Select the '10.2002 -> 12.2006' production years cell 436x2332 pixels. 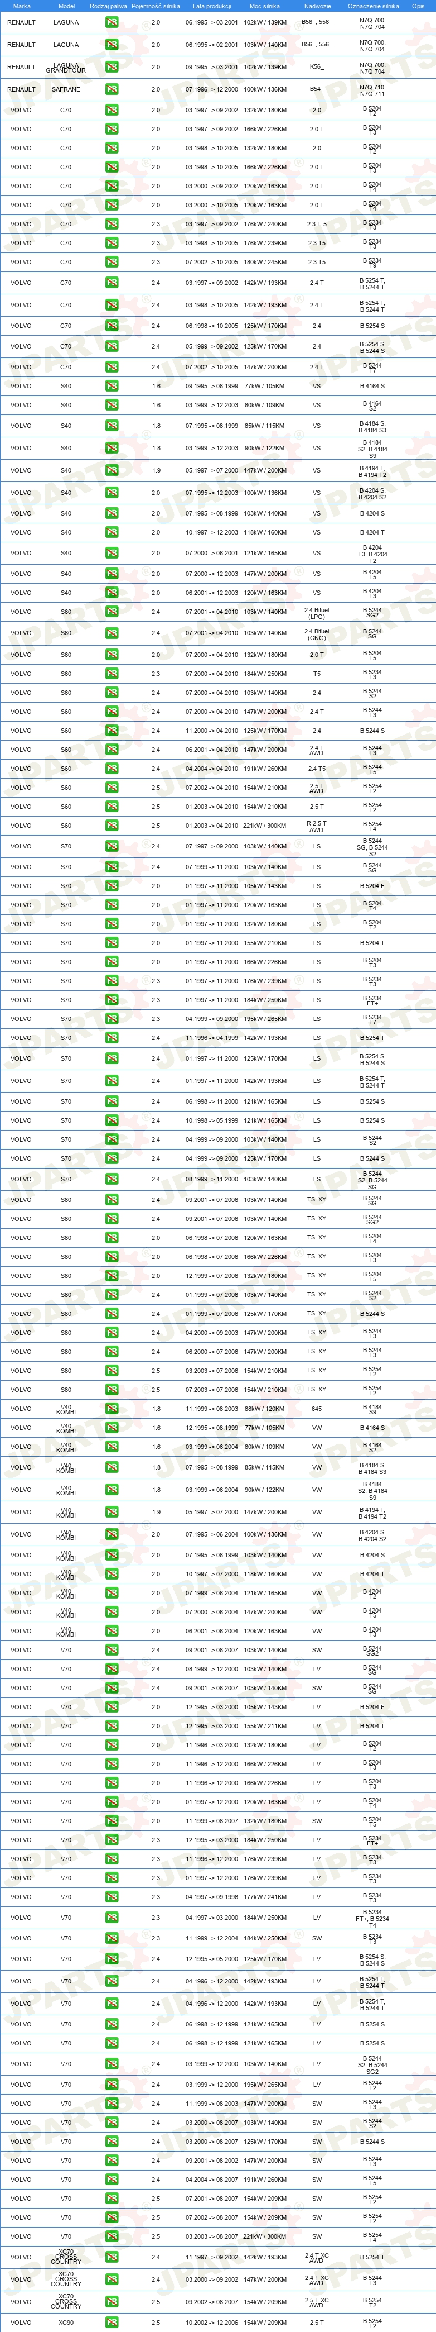pos(212,2322)
